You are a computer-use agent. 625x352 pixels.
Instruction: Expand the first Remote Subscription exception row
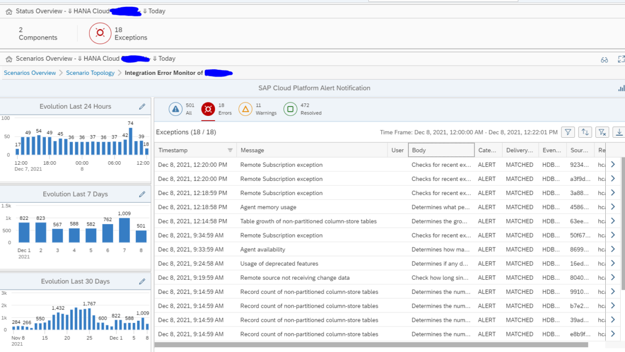pos(614,164)
